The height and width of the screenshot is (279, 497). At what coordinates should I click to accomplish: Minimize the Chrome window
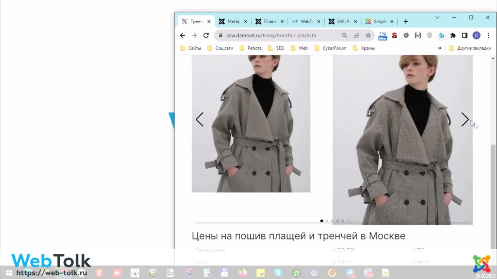click(454, 17)
